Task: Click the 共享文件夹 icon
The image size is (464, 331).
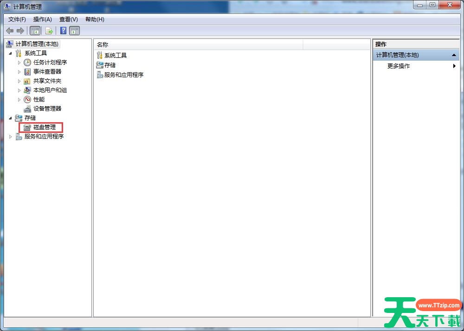Action: (x=27, y=81)
